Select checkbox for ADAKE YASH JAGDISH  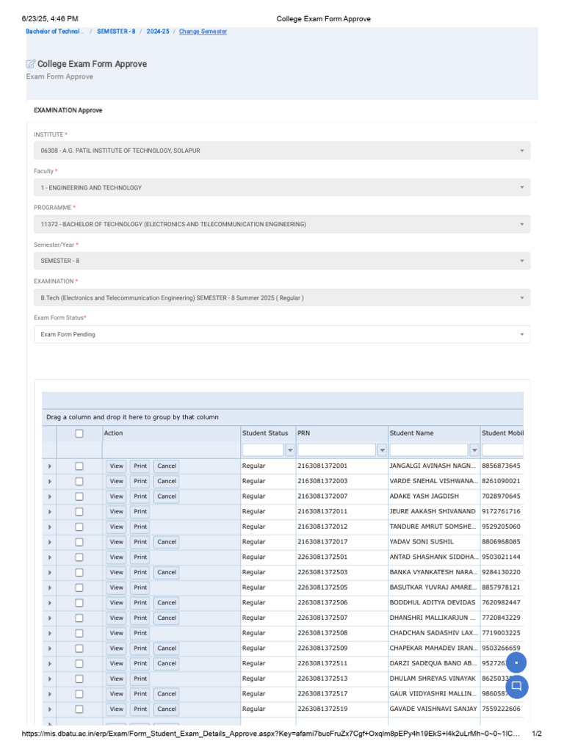pos(79,496)
